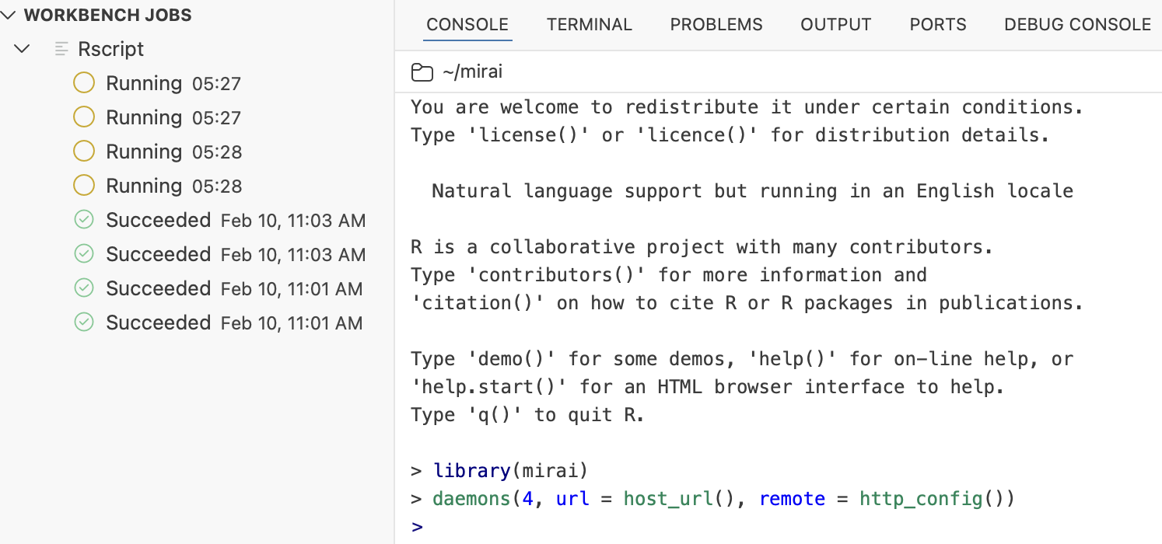Open the PORTS tab

coord(937,24)
